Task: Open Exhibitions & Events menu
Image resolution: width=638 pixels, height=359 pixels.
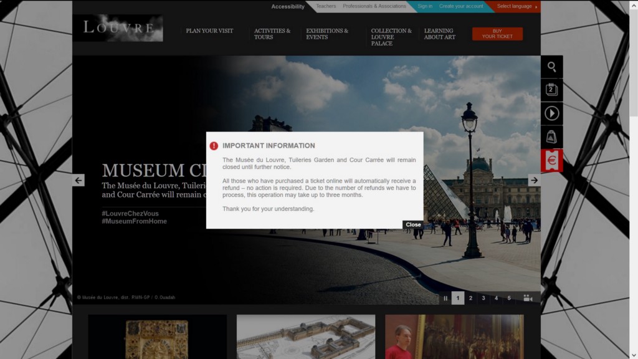Action: pyautogui.click(x=327, y=34)
